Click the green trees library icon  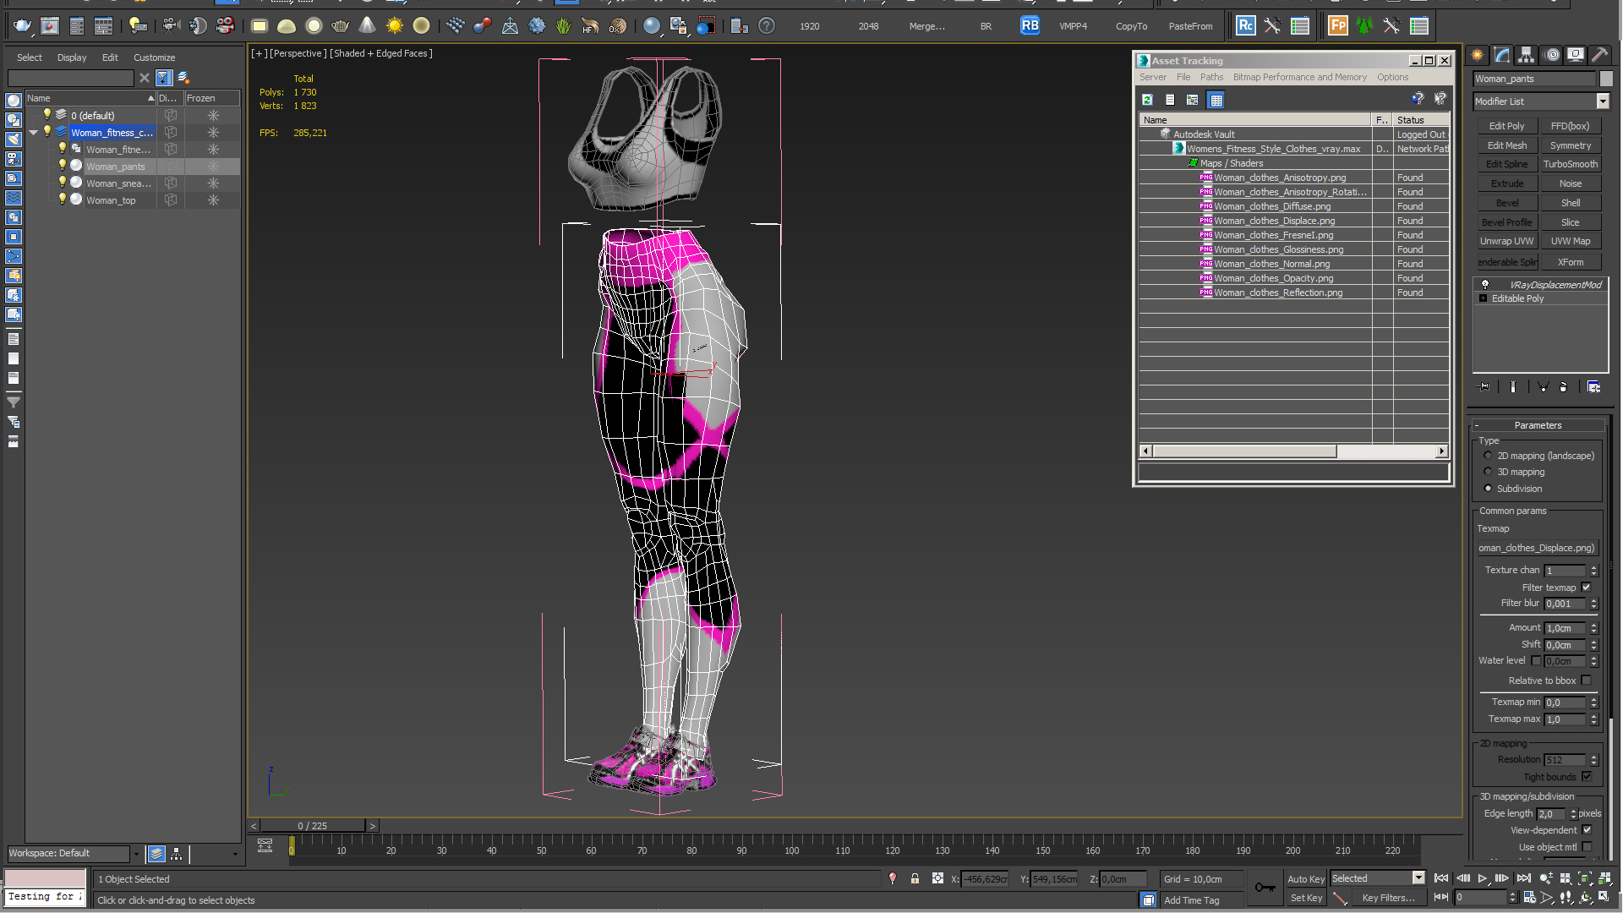coord(1364,26)
